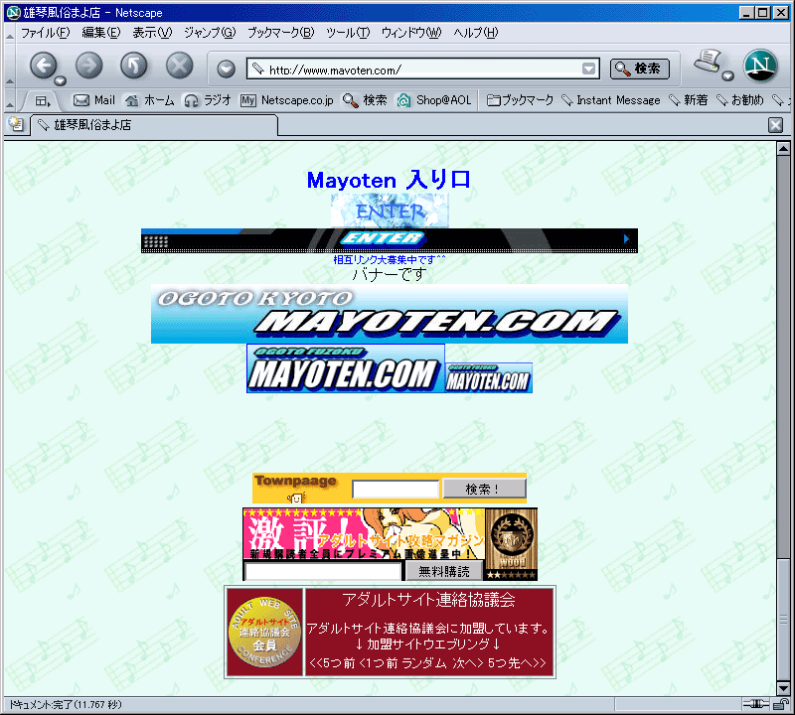
Task: Click the Townpage search text field
Action: click(396, 489)
